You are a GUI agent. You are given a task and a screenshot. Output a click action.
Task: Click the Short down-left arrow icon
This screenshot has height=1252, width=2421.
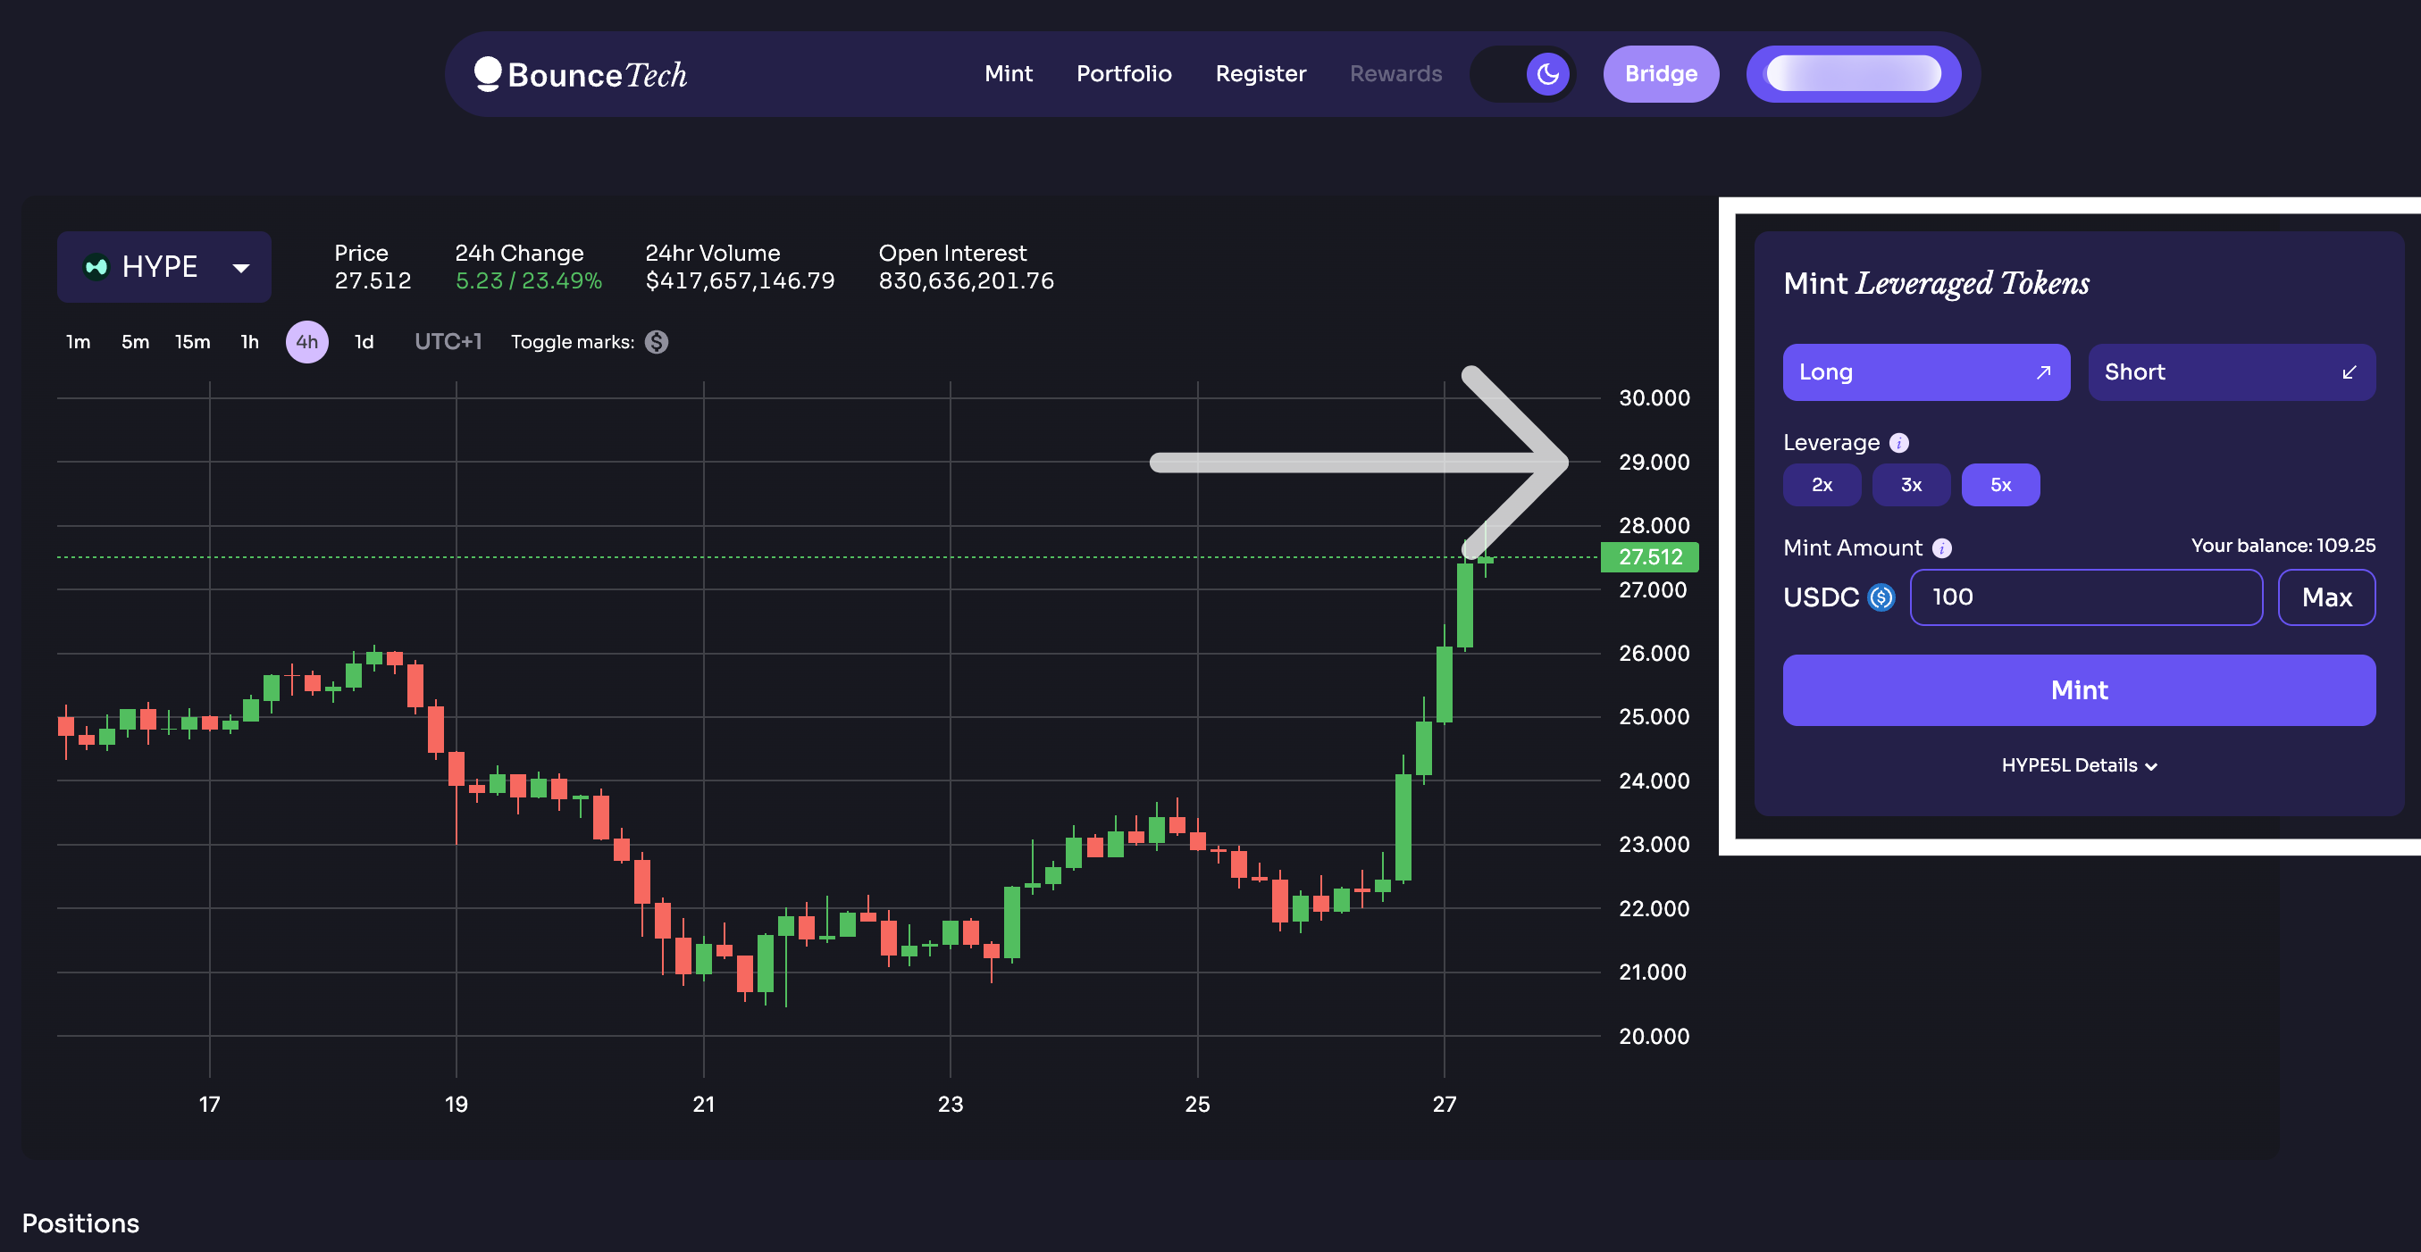tap(2348, 373)
